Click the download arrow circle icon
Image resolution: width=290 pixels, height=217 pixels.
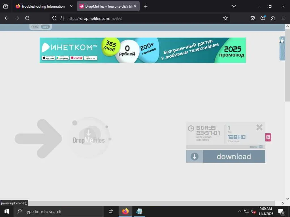pos(195,157)
